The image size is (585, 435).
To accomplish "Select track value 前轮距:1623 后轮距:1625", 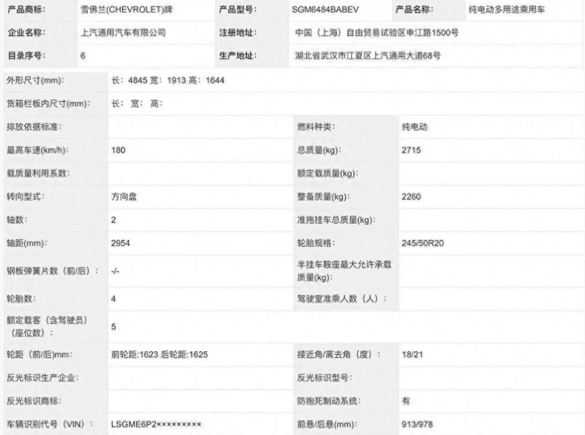I will tap(159, 354).
